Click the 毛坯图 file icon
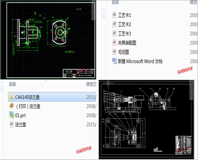 [x=114, y=52]
